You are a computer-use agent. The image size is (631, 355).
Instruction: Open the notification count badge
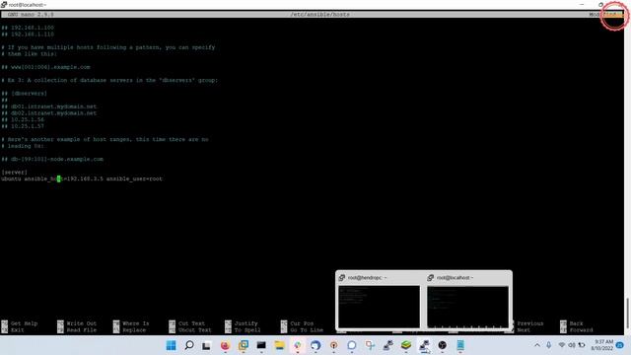tap(620, 345)
